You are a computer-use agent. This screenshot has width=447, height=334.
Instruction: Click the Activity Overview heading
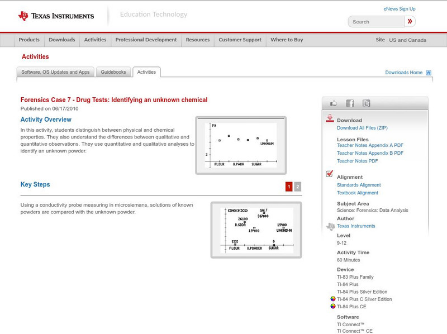coord(46,120)
